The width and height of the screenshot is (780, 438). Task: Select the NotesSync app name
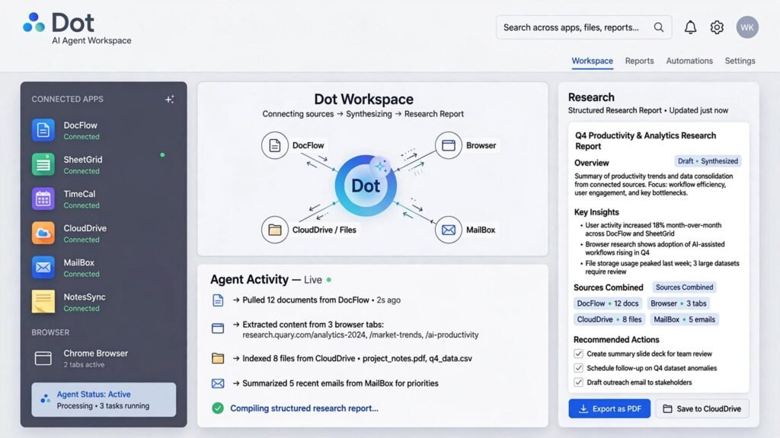click(x=85, y=297)
